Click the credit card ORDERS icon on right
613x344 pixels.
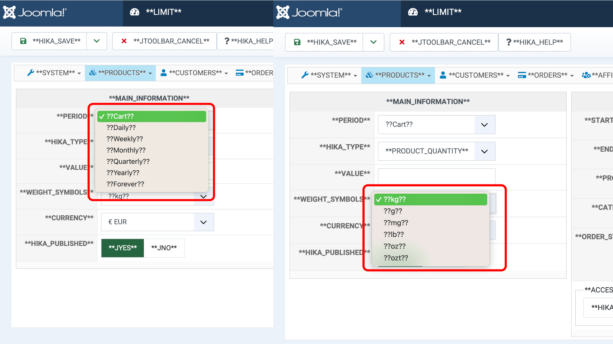[522, 75]
